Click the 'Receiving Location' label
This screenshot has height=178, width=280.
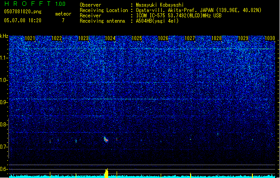(x=104, y=10)
